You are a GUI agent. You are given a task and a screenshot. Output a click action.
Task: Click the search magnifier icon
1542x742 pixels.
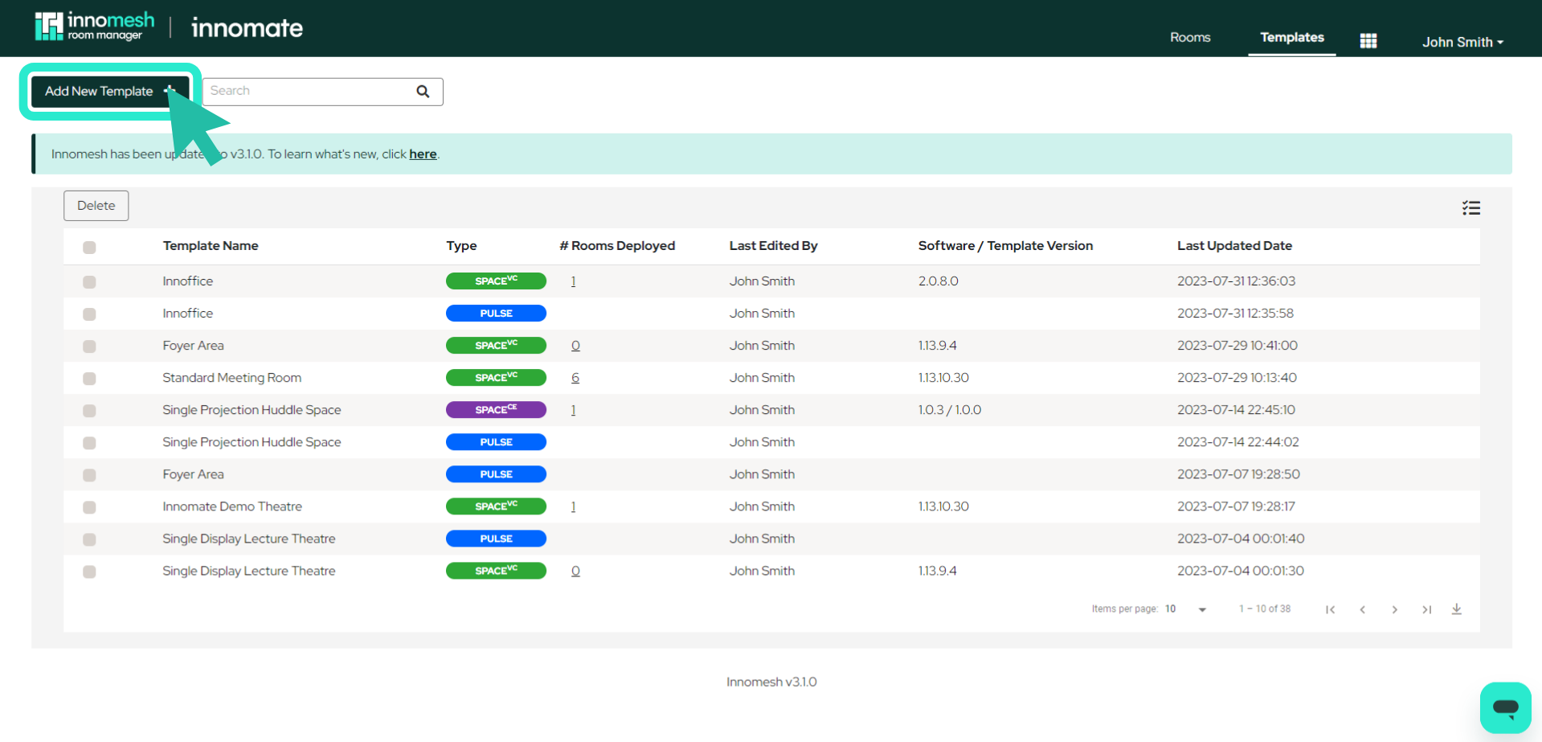422,91
